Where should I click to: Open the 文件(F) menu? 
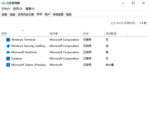click(x=6, y=9)
